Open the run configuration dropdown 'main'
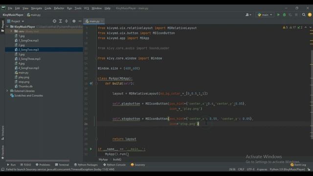Image resolution: width=313 pixels, height=176 pixels. click(265, 15)
